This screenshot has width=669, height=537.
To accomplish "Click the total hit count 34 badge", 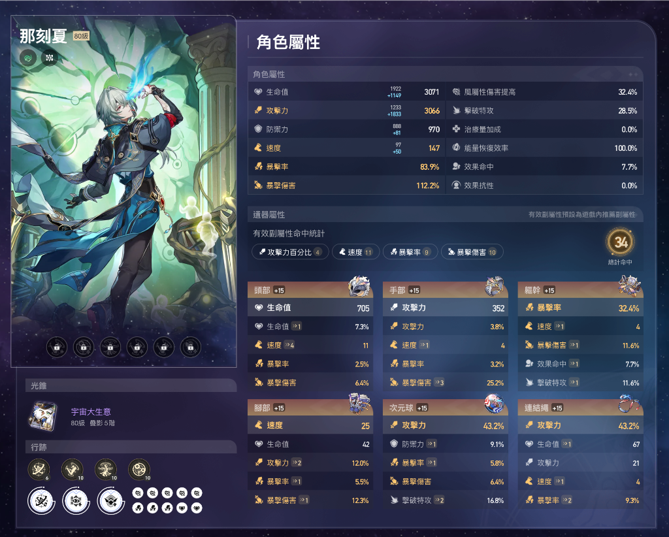I will pos(621,242).
